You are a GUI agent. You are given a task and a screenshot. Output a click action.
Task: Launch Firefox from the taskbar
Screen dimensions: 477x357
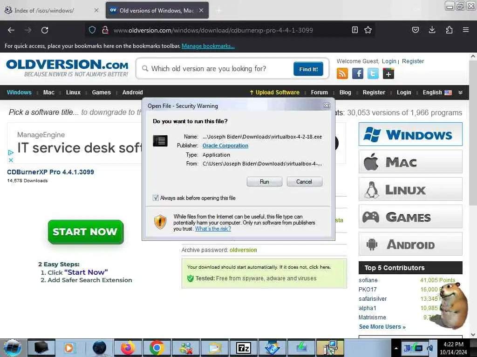(128, 348)
